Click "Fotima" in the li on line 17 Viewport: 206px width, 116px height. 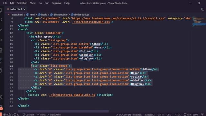point(85,51)
